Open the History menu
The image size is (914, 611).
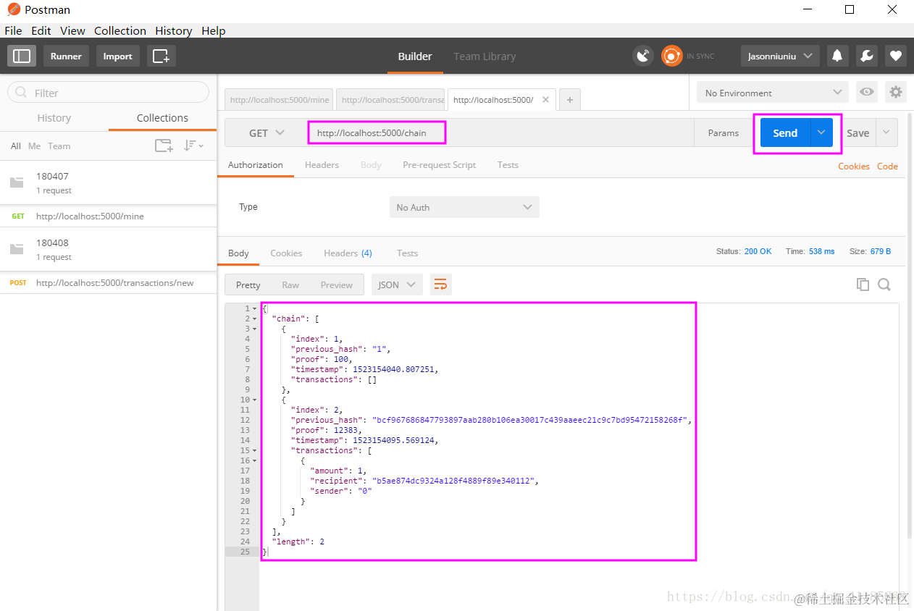(x=174, y=30)
